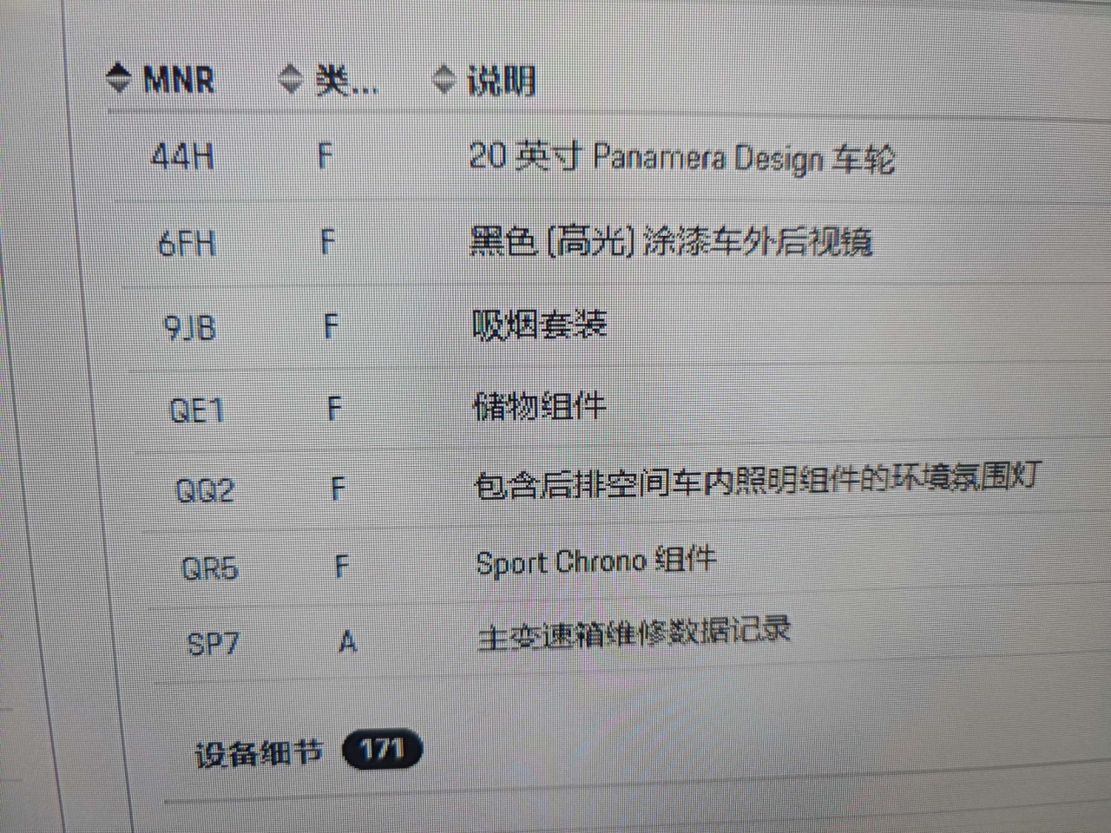Screen dimensions: 1111x833
Task: Select MNR code QR5
Action: click(209, 568)
